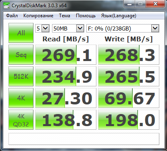The image size is (167, 151).
Task: Run all benchmarks with All button
Action: click(x=21, y=33)
